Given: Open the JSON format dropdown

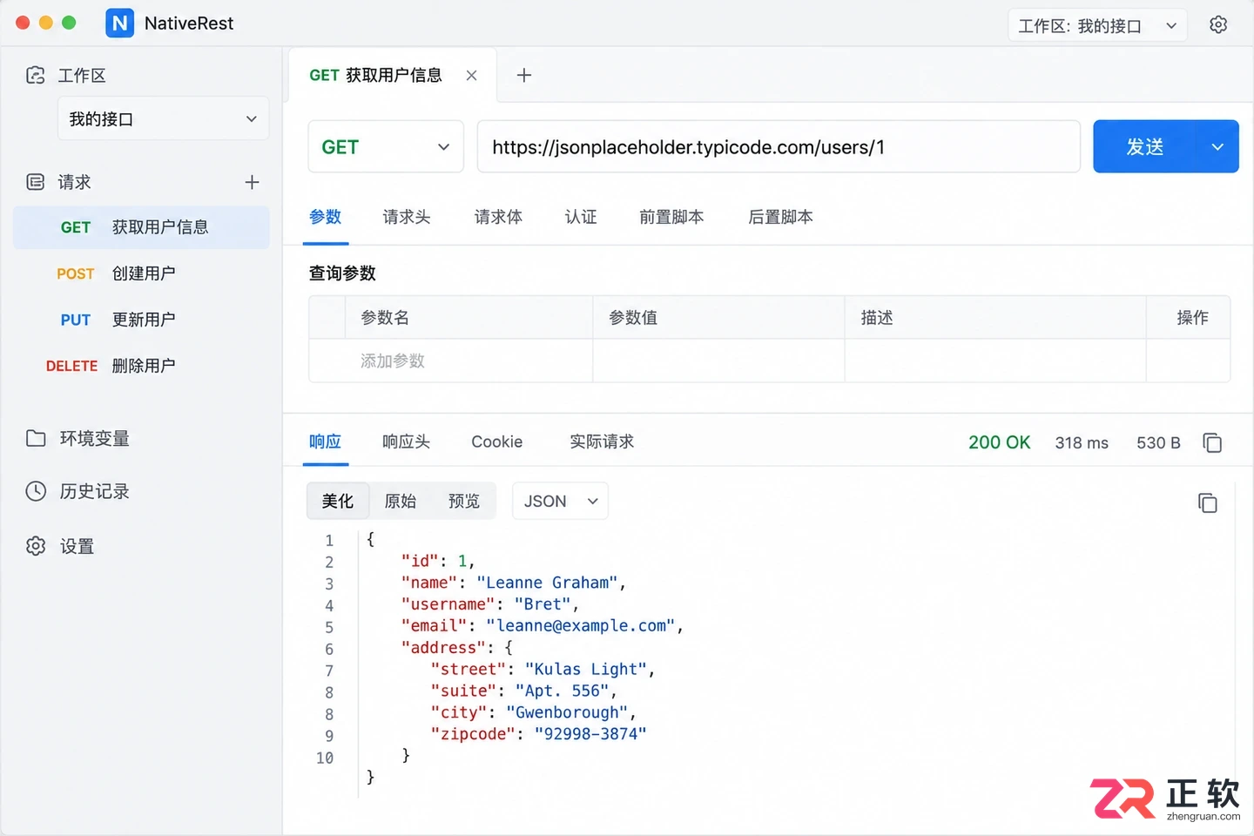Looking at the screenshot, I should 560,501.
